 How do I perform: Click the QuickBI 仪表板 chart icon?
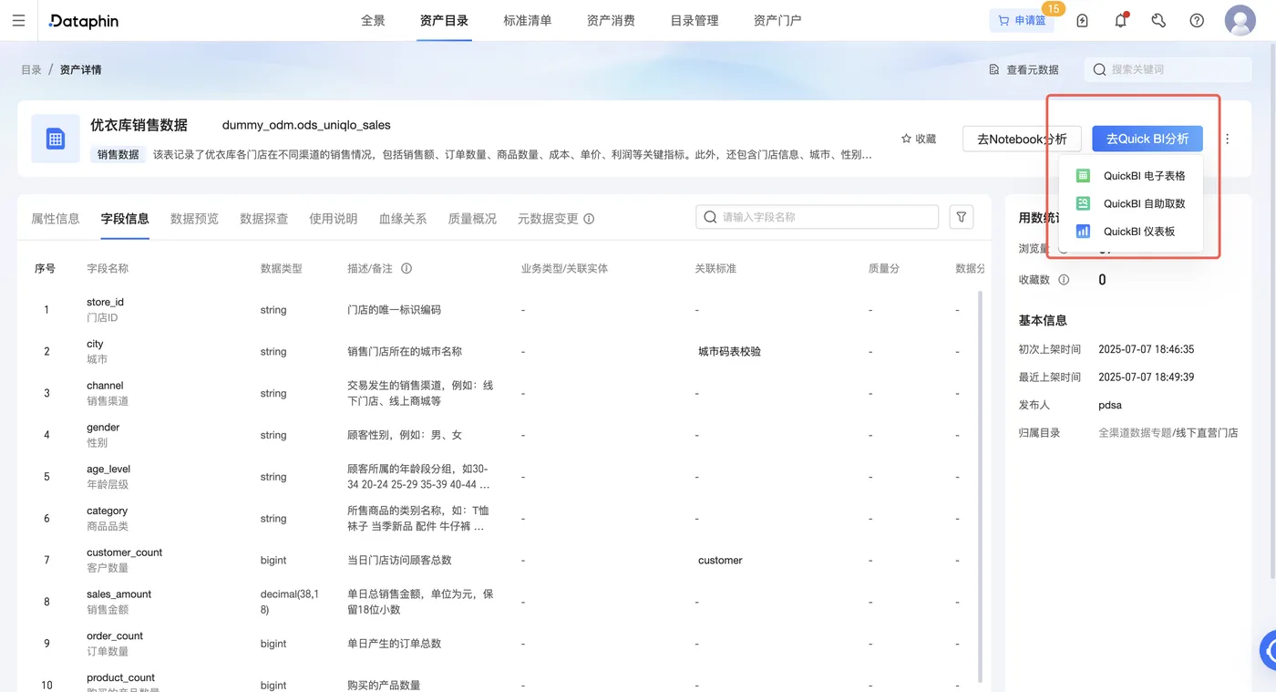1083,232
